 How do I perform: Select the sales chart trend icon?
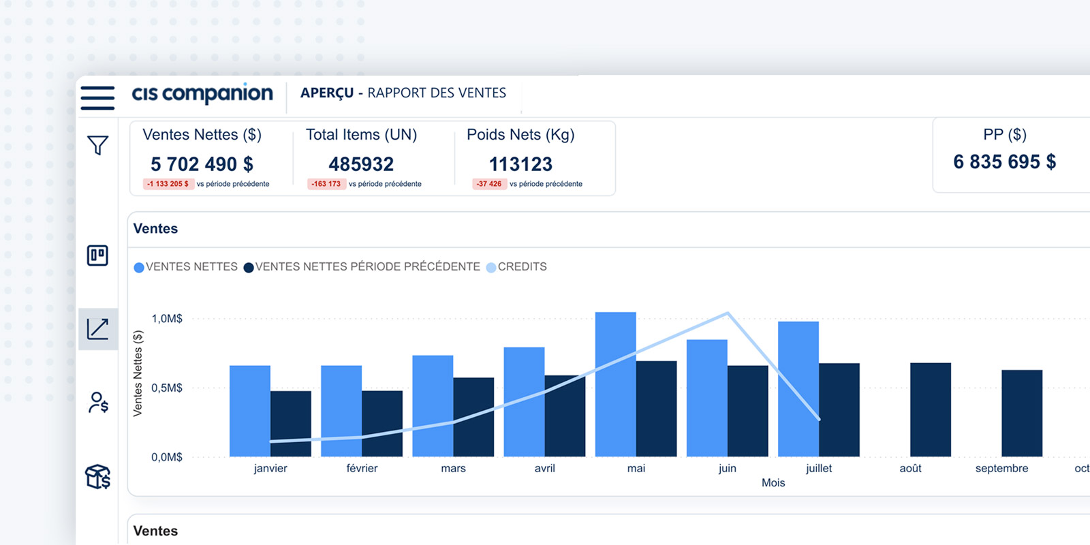[x=97, y=329]
